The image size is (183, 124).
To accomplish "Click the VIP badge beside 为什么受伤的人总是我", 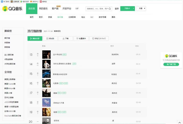I will [x=74, y=64].
